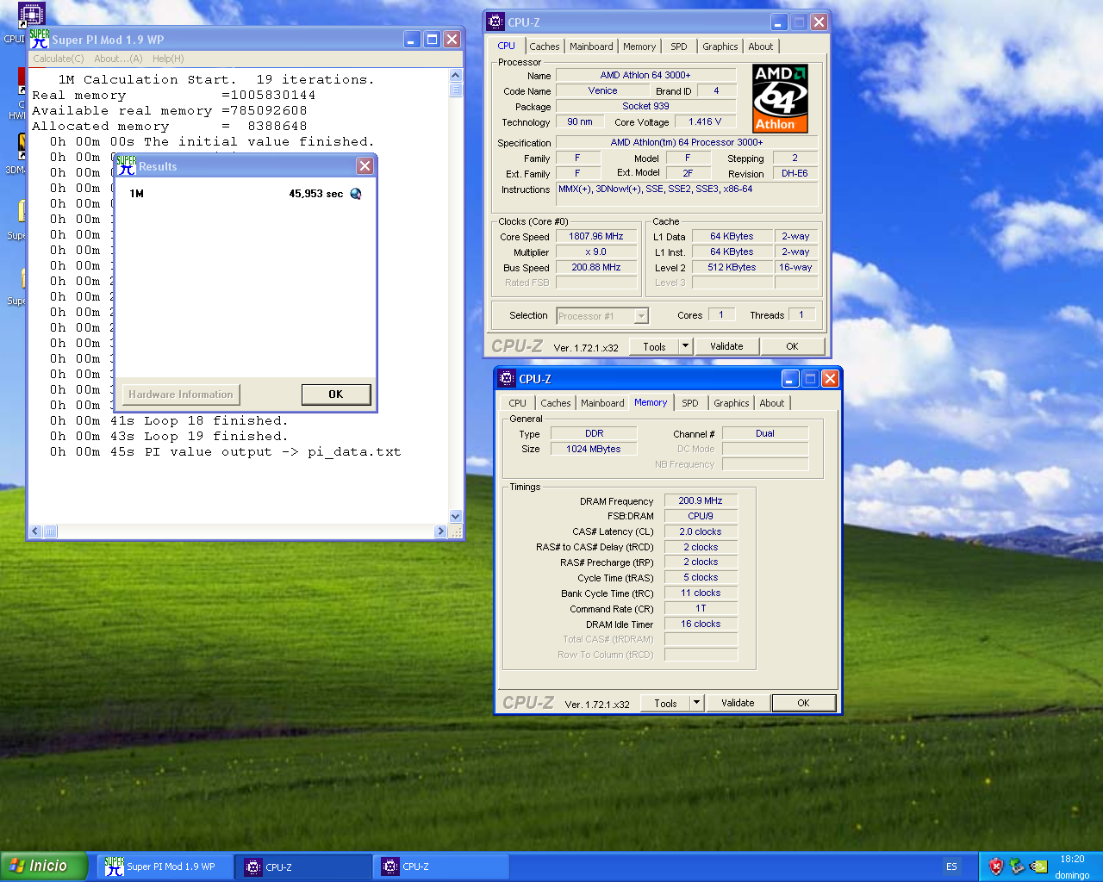Click the Name field 'AMD Athlon 64 3000+'
The image size is (1103, 882).
pyautogui.click(x=645, y=75)
